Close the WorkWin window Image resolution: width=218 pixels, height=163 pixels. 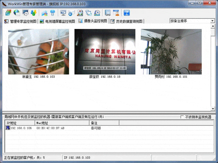pyautogui.click(x=210, y=3)
